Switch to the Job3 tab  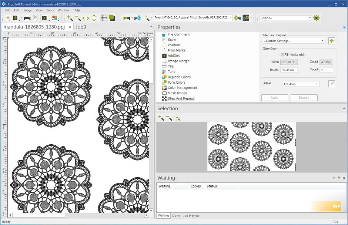(81, 27)
